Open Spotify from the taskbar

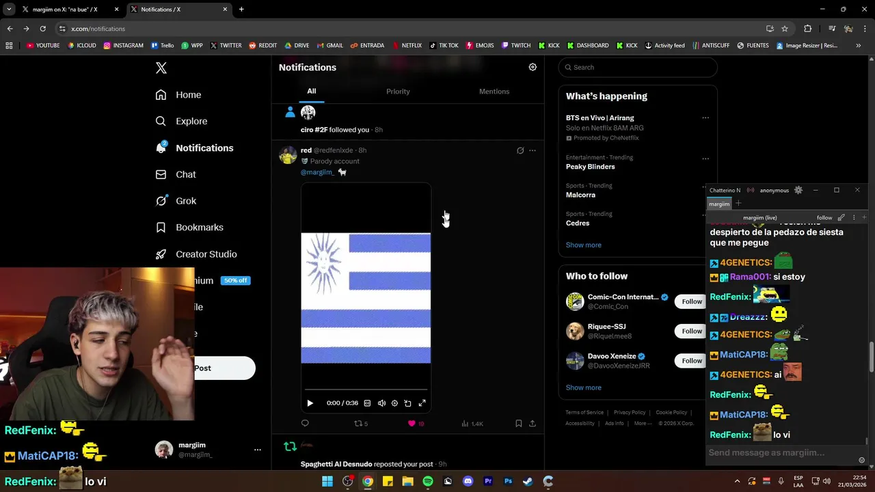428,481
